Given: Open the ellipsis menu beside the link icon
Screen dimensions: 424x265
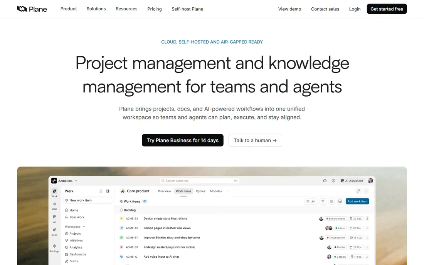Looking at the screenshot, I should (366, 191).
